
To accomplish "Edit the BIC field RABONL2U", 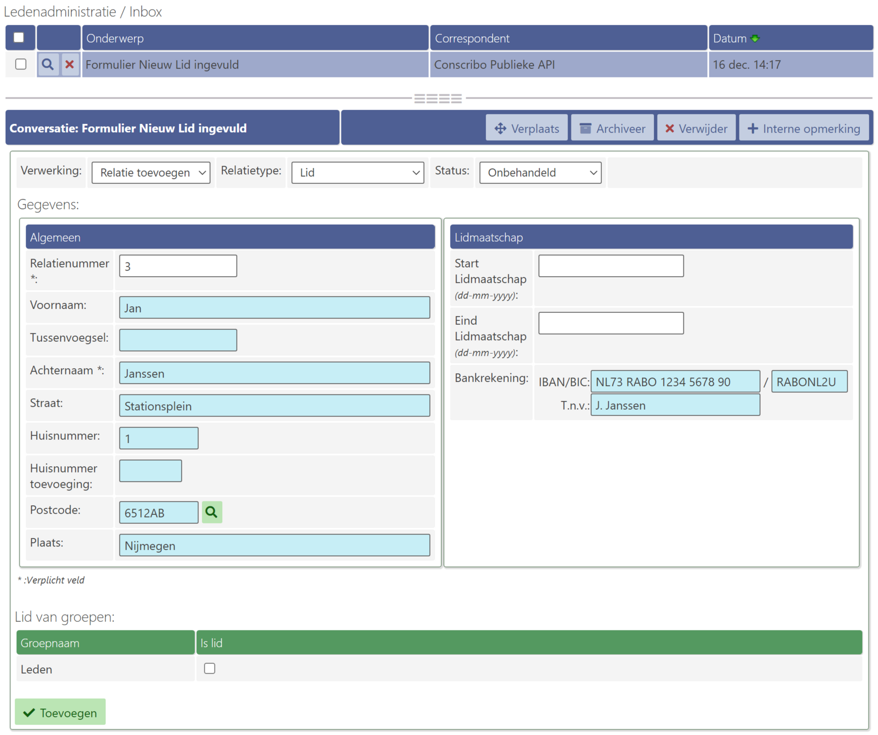I will 810,381.
